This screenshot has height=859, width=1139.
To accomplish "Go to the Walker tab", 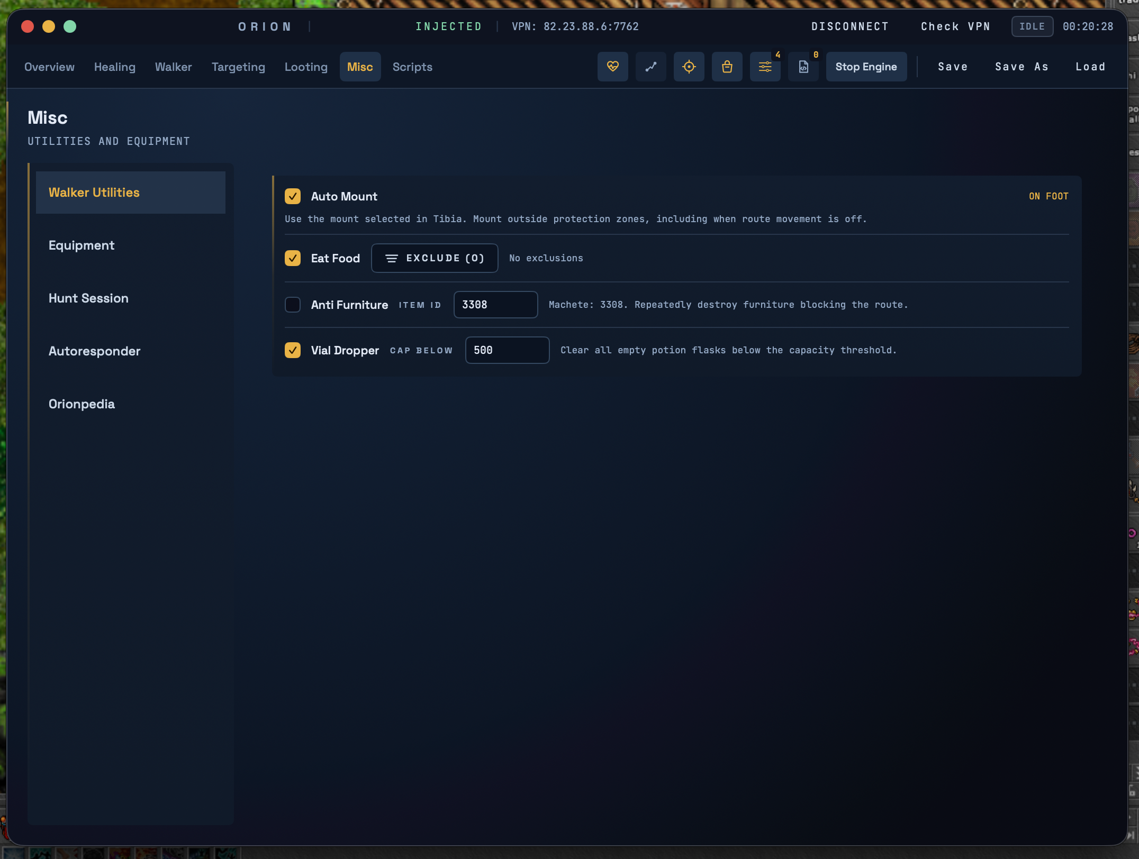I will tap(174, 67).
